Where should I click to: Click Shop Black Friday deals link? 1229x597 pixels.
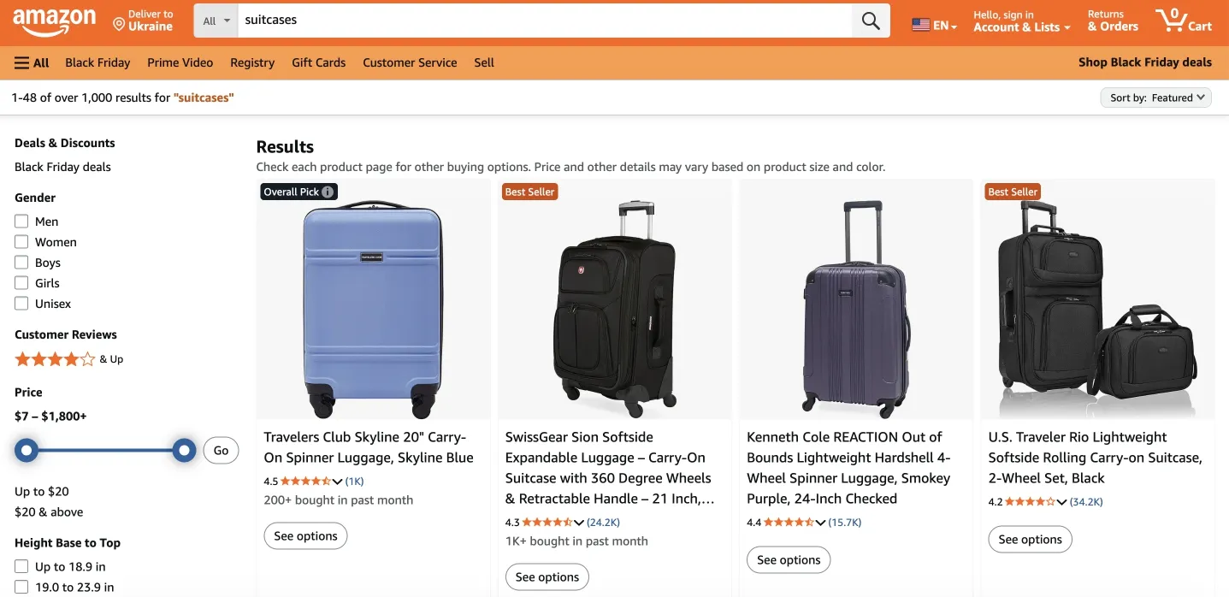coord(1145,62)
